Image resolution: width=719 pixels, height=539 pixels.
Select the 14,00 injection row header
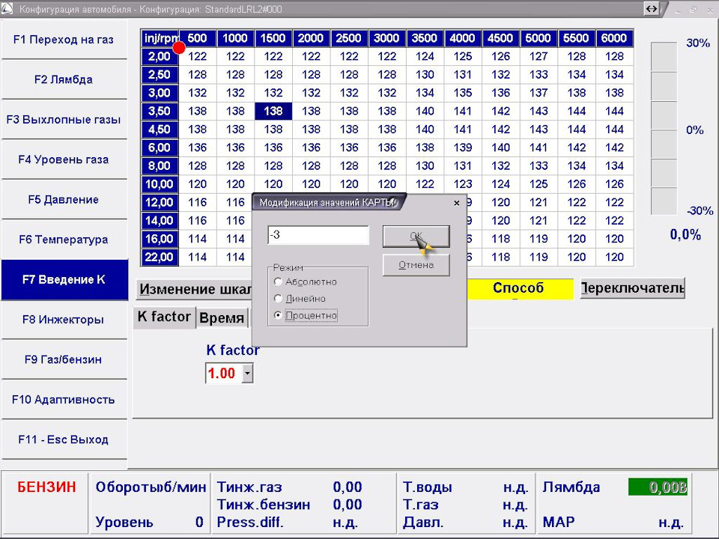click(x=160, y=221)
